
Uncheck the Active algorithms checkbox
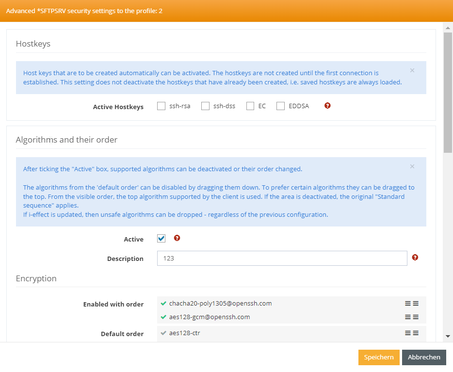(162, 239)
